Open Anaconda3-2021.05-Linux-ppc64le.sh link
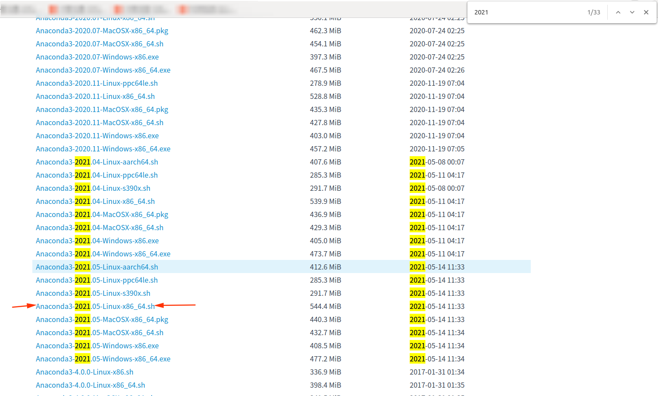This screenshot has width=658, height=396. click(x=97, y=280)
